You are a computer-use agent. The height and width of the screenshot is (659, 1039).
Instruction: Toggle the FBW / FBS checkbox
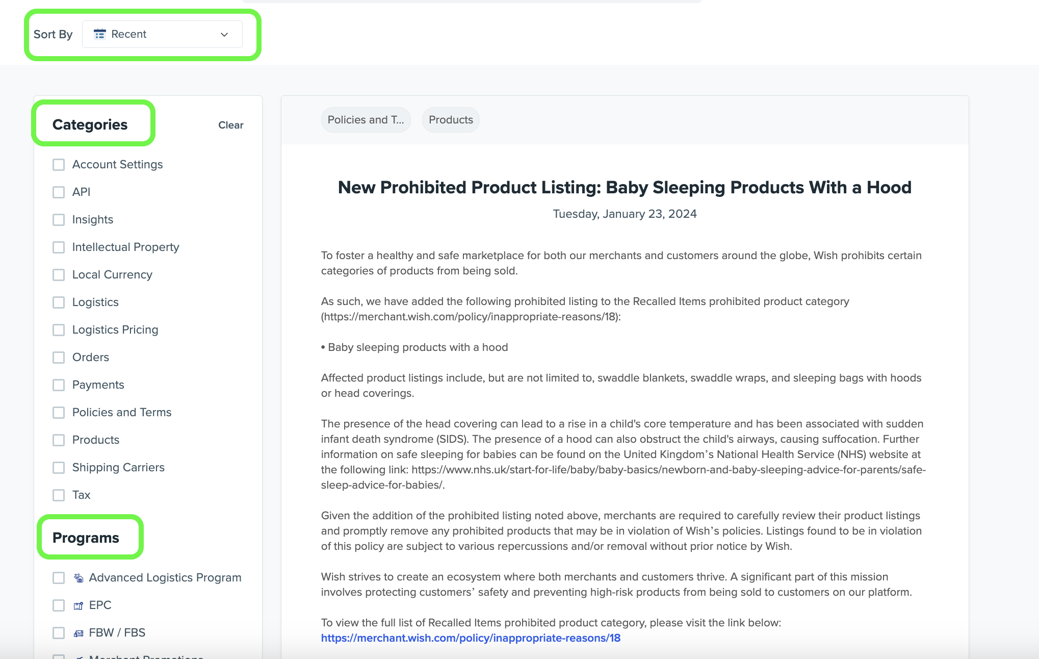[59, 633]
